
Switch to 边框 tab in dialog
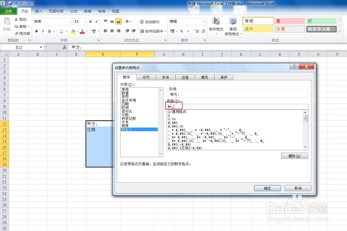185,77
